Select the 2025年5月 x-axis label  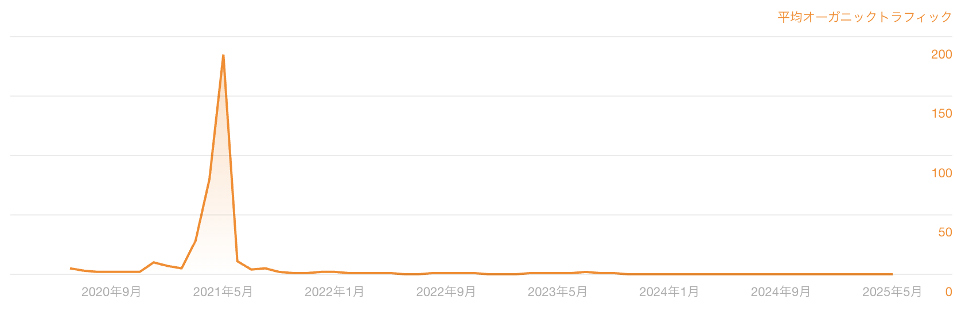point(892,291)
